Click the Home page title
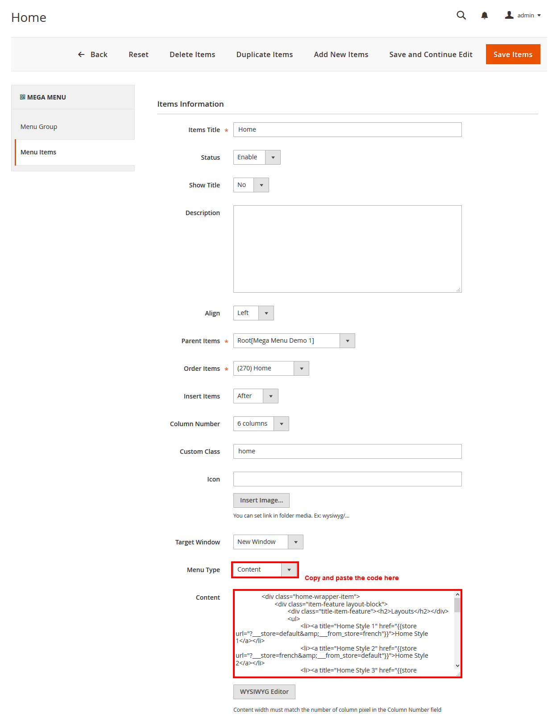The image size is (548, 718). point(29,17)
